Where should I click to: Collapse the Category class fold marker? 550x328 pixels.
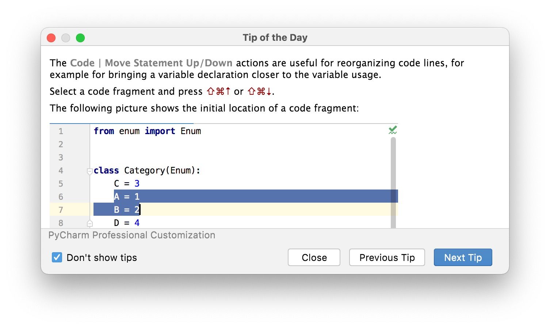90,171
